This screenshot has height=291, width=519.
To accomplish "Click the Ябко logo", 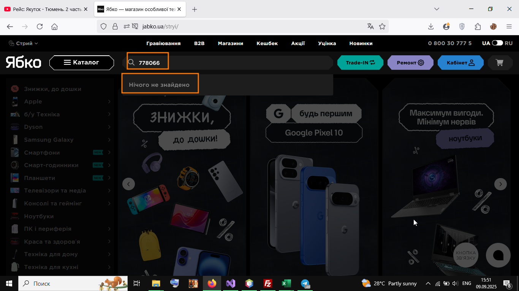I will (23, 63).
